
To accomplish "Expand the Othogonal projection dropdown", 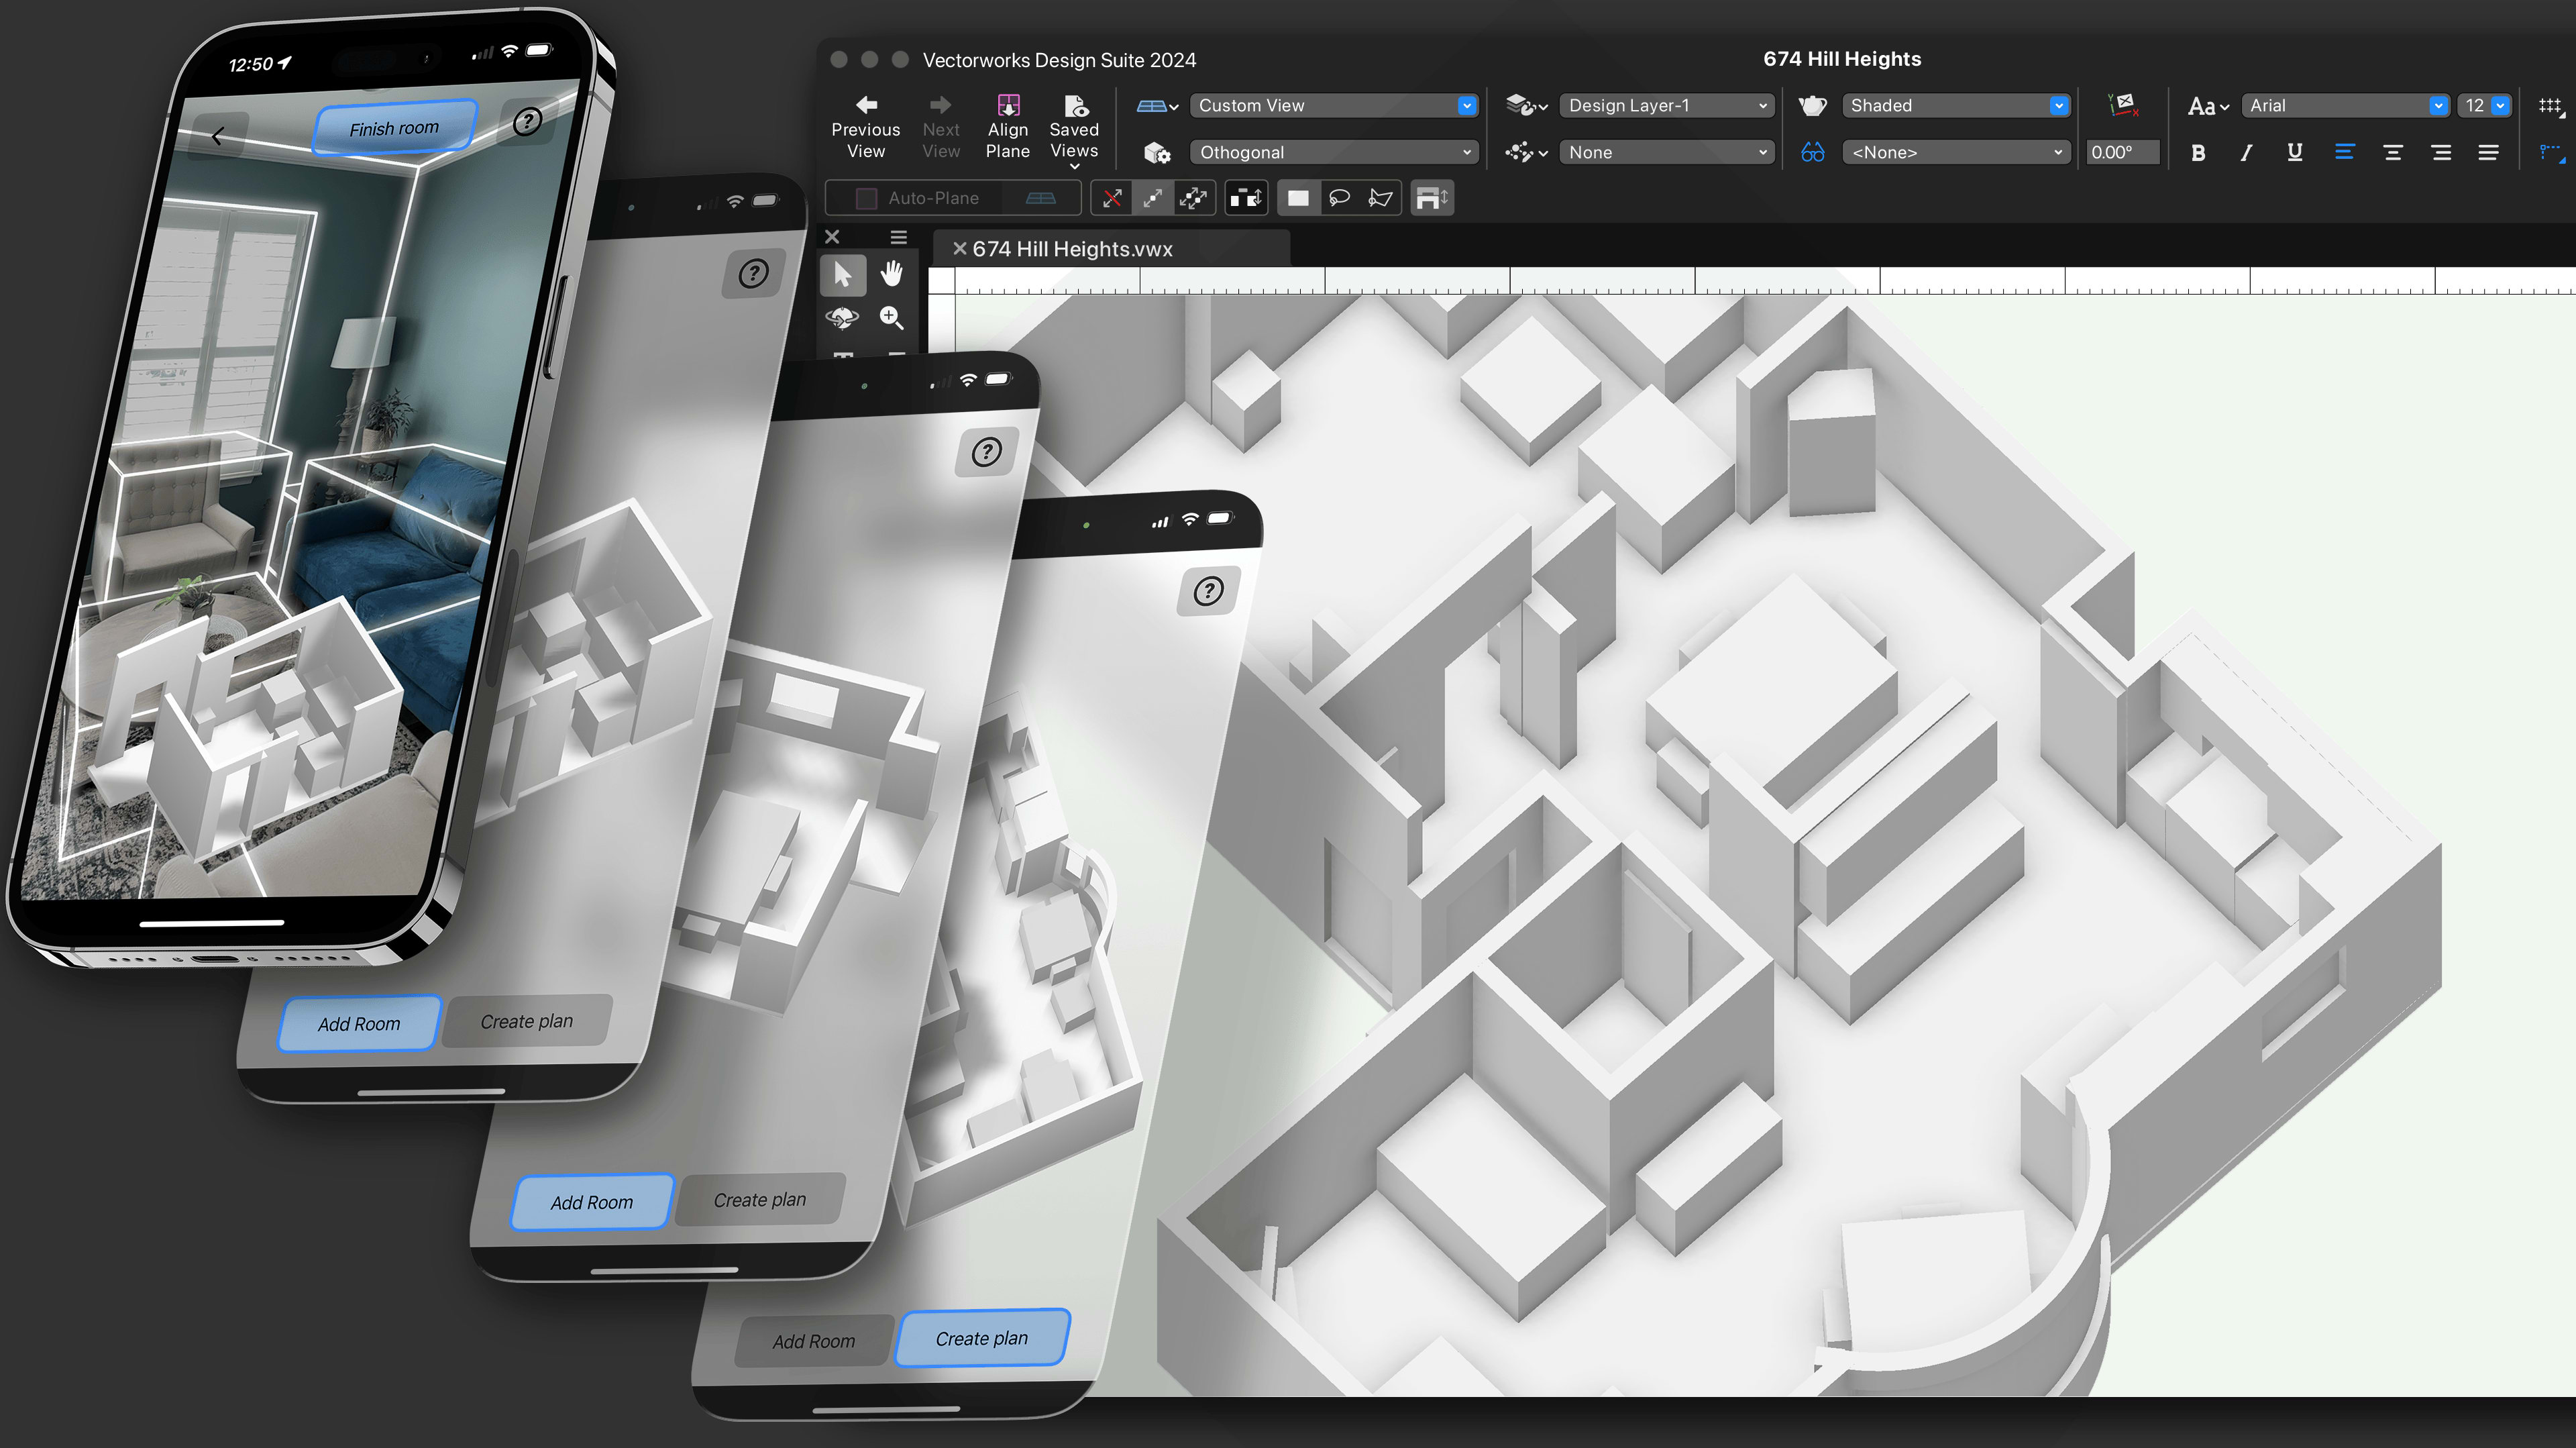I will 1334,152.
